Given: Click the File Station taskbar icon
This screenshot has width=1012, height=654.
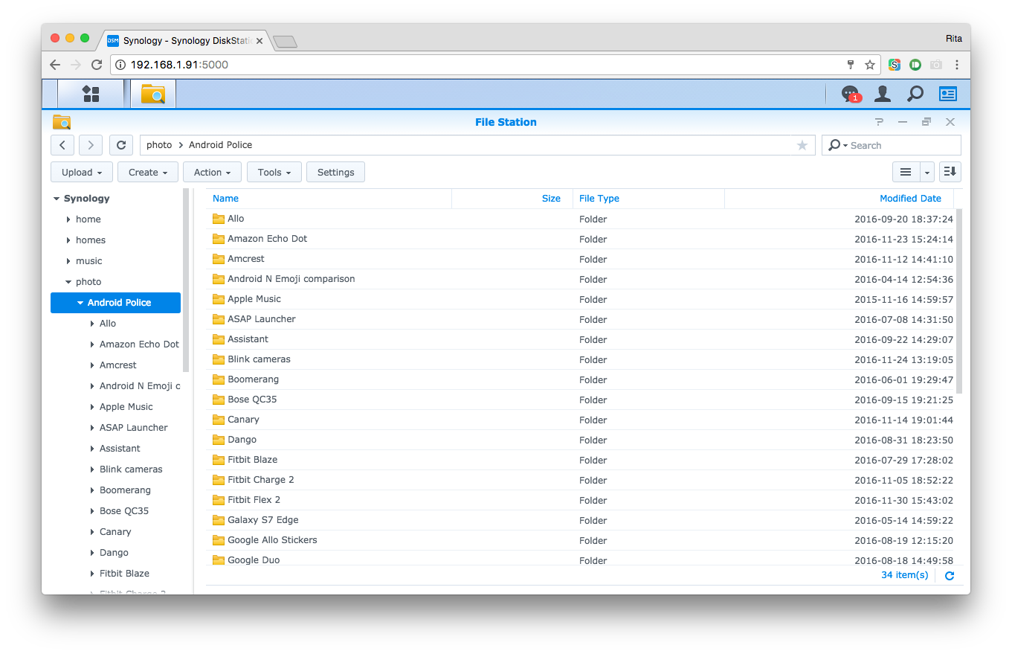Looking at the screenshot, I should pyautogui.click(x=153, y=94).
